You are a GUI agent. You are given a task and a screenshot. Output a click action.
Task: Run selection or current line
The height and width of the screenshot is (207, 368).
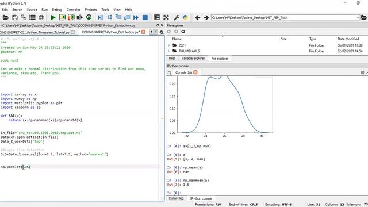pyautogui.click(x=80, y=17)
